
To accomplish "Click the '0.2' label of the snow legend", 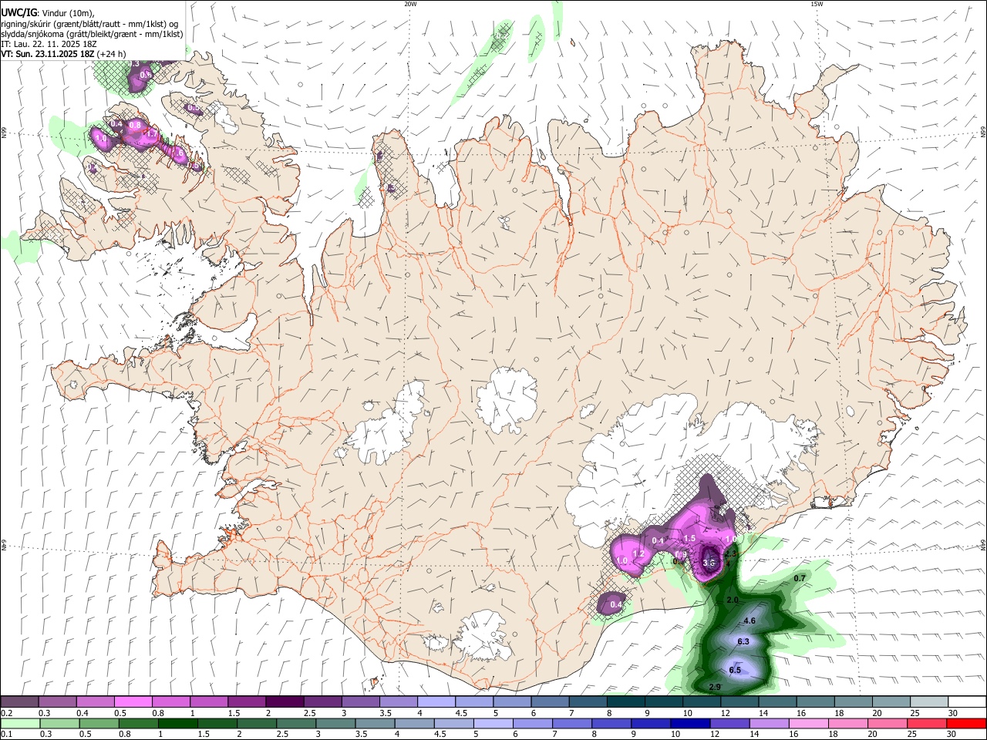I will (6, 713).
